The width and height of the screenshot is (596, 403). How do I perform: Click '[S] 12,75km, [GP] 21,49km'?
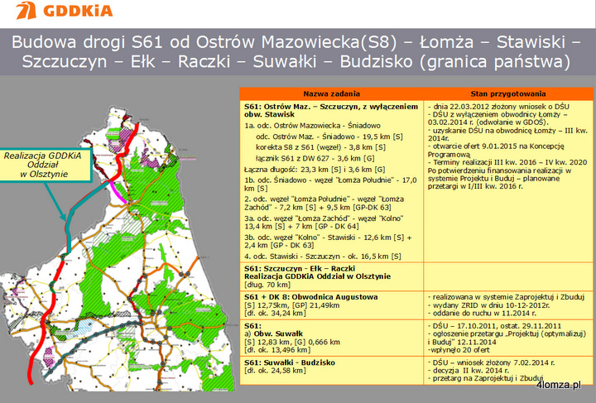point(292,305)
